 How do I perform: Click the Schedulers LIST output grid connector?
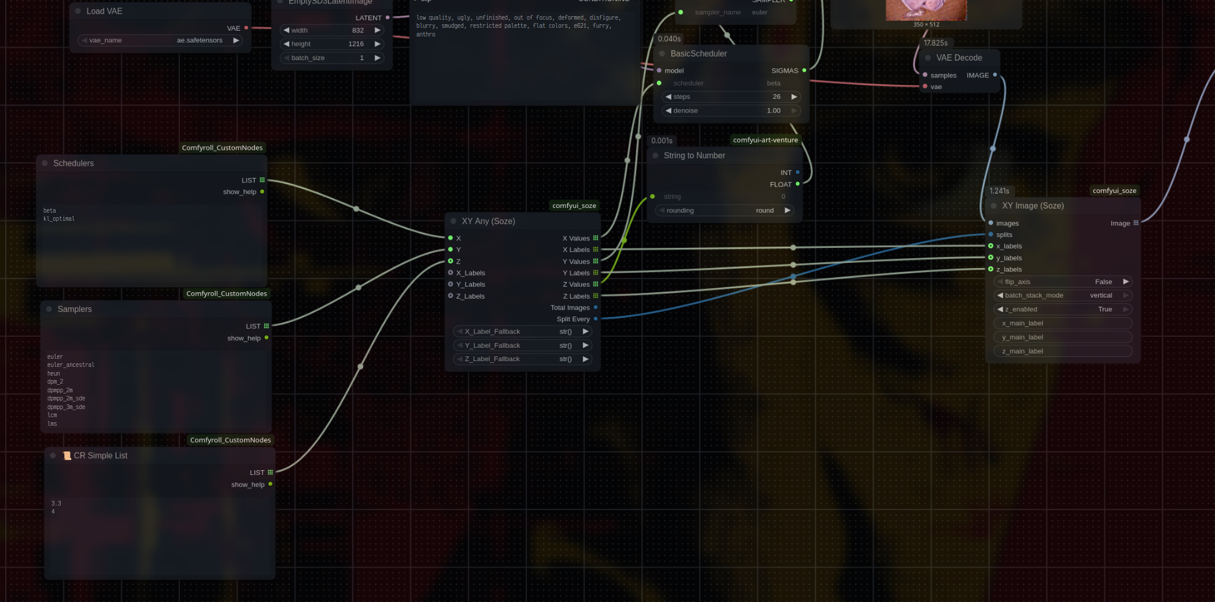click(262, 180)
